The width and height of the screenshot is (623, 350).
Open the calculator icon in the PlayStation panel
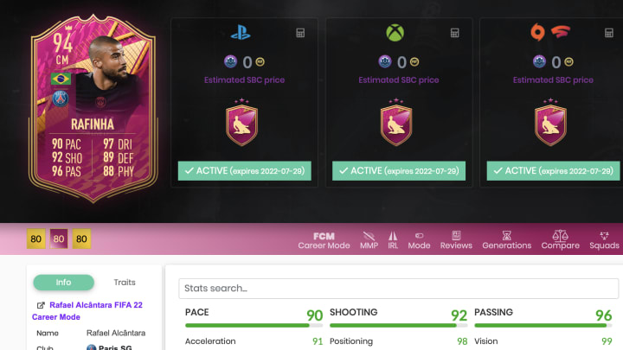pos(300,33)
